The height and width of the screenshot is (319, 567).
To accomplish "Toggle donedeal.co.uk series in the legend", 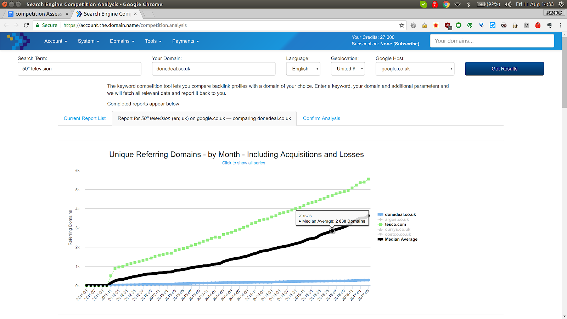I will point(397,214).
